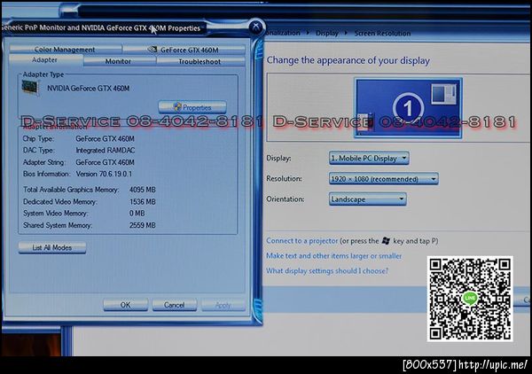Open the Color Management tab
The height and width of the screenshot is (374, 532).
tap(65, 50)
